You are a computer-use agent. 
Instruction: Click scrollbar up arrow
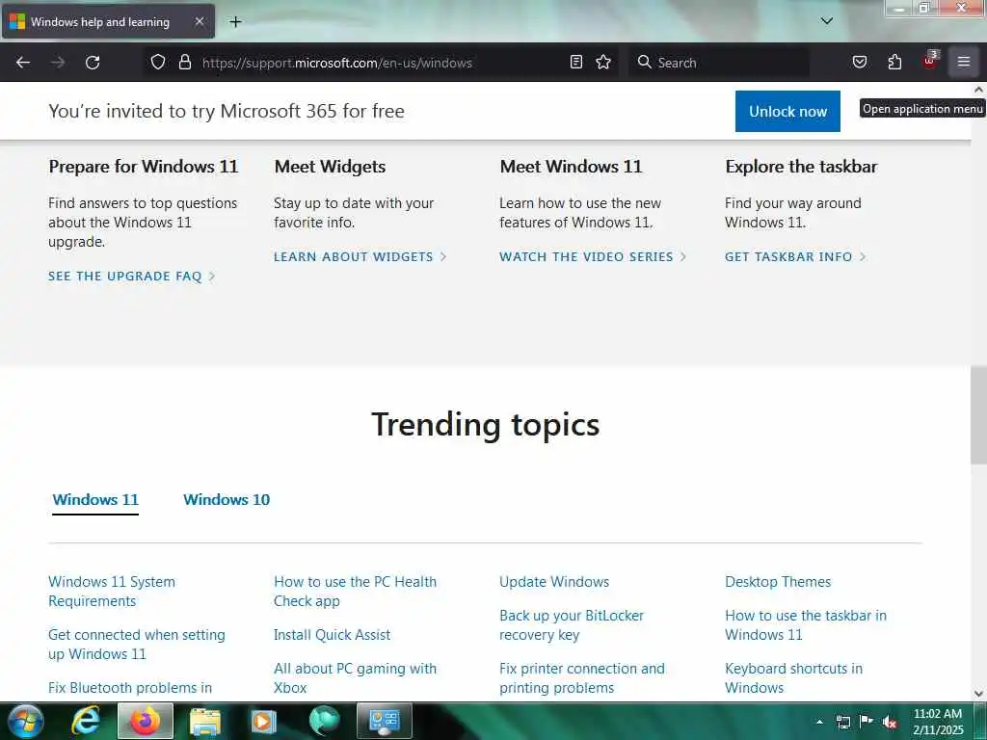tap(978, 90)
